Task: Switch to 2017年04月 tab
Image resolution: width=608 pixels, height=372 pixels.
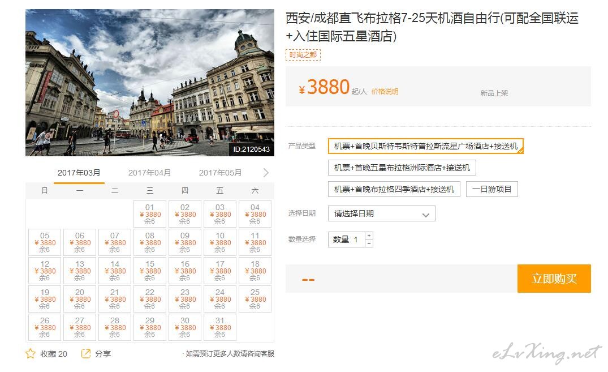Action: [x=150, y=173]
